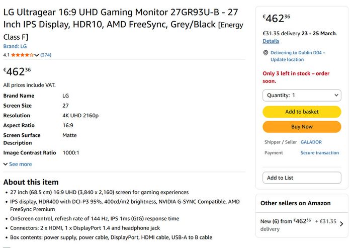Click the 4.1 rating number
The width and height of the screenshot is (352, 248).
[6, 55]
